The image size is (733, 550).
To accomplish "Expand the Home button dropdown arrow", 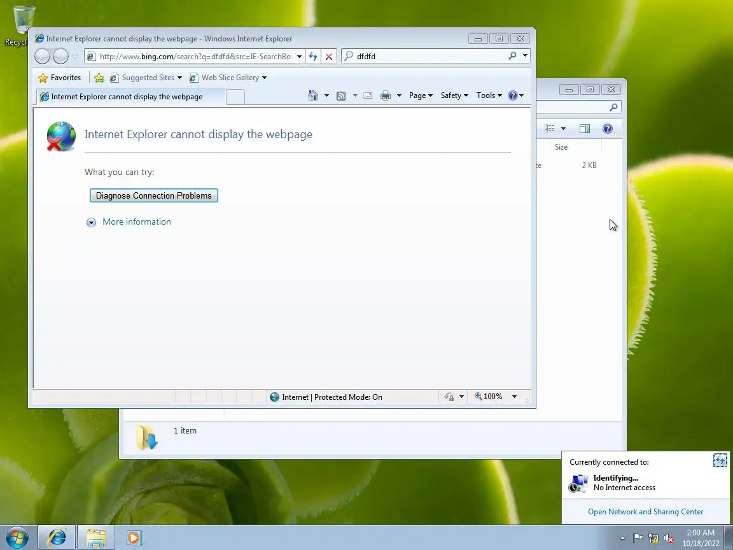I will tap(326, 95).
